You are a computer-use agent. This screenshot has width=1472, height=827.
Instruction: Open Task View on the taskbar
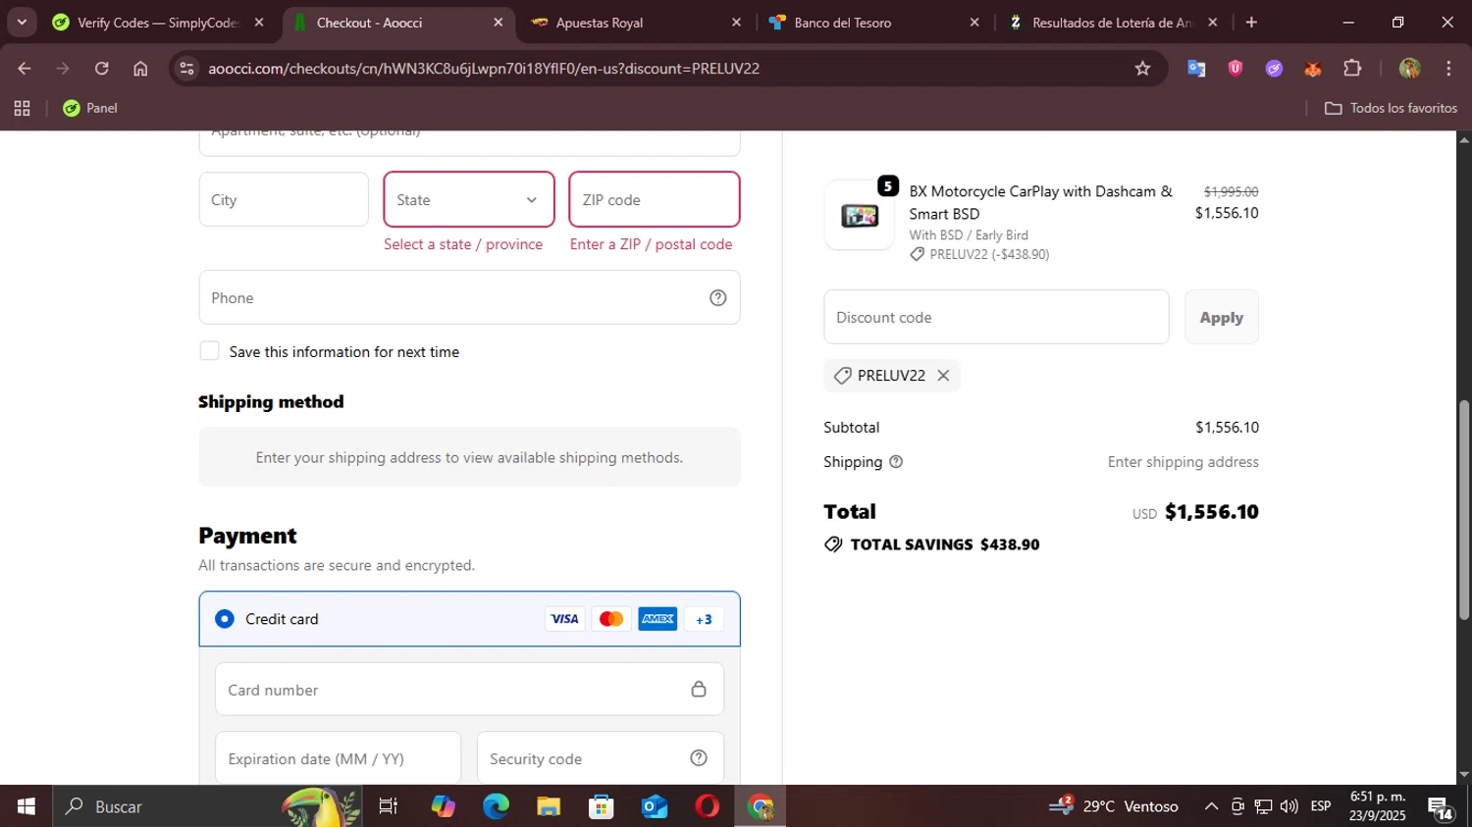(389, 806)
